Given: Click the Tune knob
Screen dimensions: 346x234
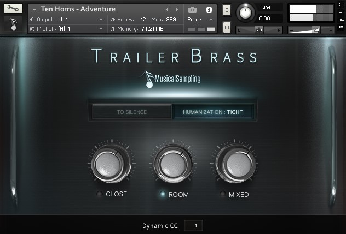Looking at the screenshot, I should pyautogui.click(x=245, y=13).
